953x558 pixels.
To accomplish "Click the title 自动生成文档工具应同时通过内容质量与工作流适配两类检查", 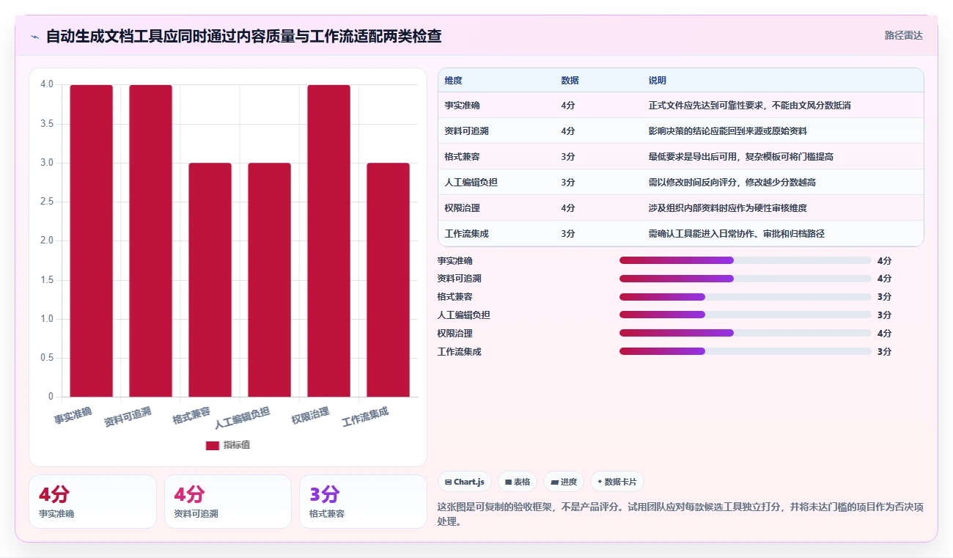I will 243,37.
